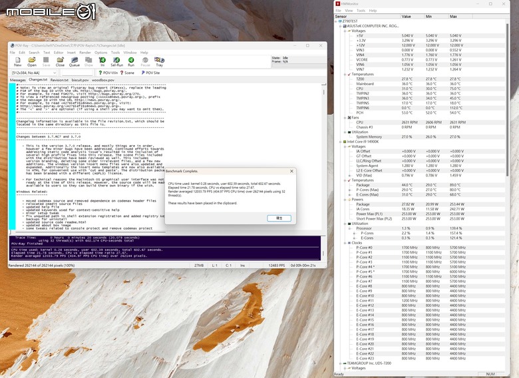Screen dimensions: 519x378
Task: Collapse the Fans group in HWMonitor
Action: pos(345,118)
